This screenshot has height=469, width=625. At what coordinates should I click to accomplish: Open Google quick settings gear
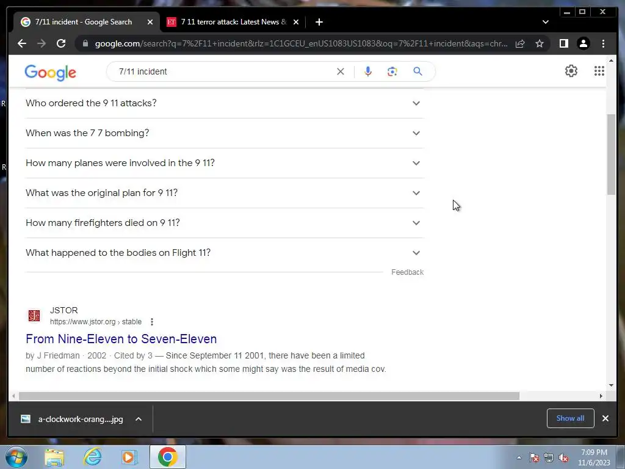pos(571,71)
